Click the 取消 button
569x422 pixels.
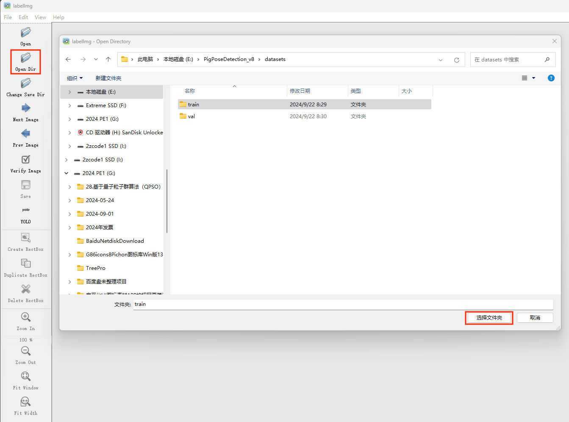(535, 318)
